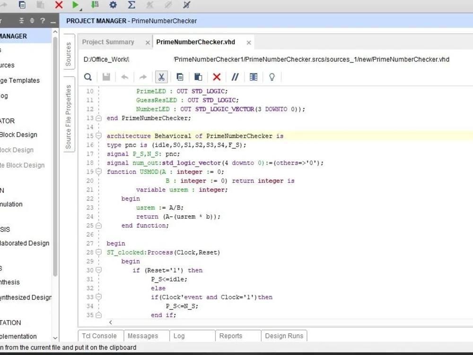Viewport: 473px width, 355px height.
Task: Close the PrimeNumberChecker.vhd tab
Action: pyautogui.click(x=249, y=43)
